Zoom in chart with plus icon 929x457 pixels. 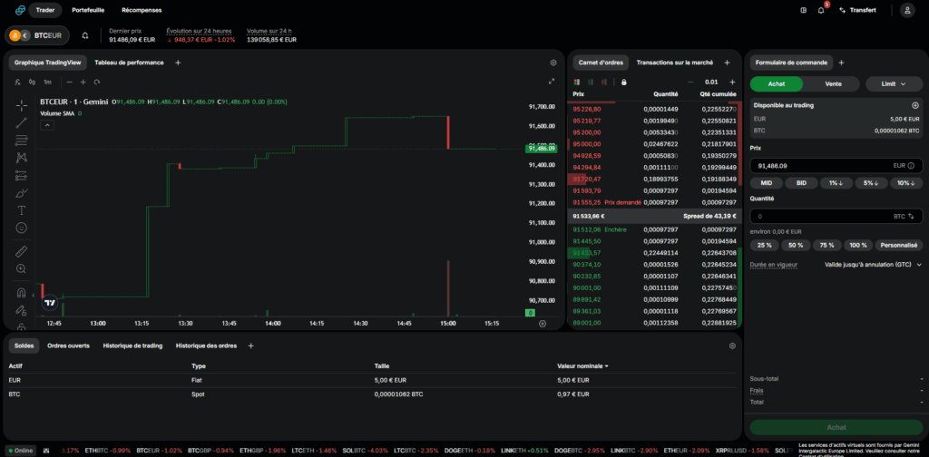click(x=83, y=83)
